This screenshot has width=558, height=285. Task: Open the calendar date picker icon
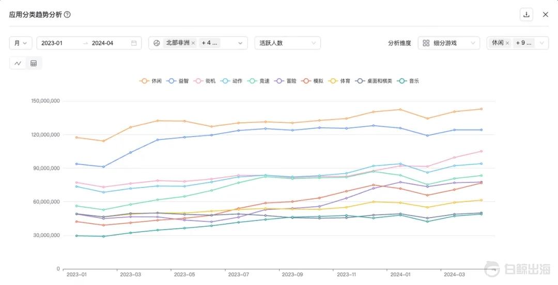click(x=134, y=43)
